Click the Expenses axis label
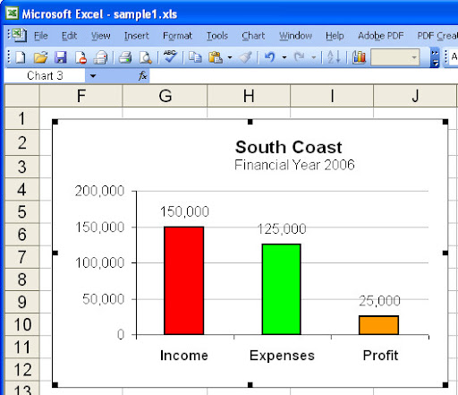The height and width of the screenshot is (395, 458). coord(282,356)
